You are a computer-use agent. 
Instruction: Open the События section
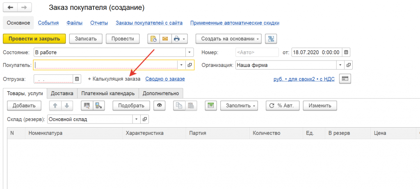[x=48, y=23]
